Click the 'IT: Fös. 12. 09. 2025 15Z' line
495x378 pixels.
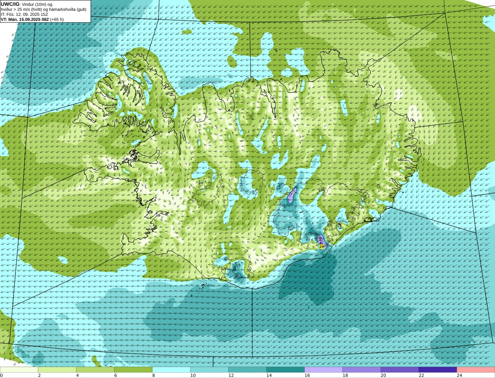(x=24, y=14)
